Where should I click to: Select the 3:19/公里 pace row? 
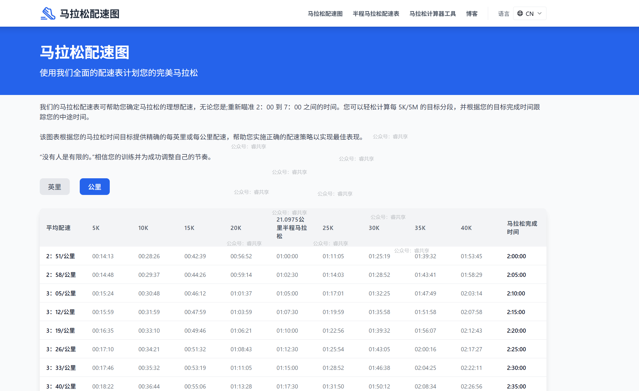click(x=61, y=330)
